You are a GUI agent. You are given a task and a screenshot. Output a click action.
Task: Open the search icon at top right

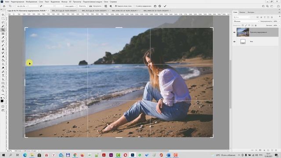click(267, 6)
